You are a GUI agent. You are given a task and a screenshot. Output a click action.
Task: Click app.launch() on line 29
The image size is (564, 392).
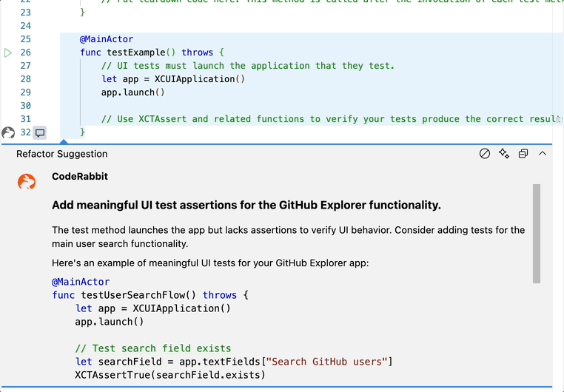(133, 92)
